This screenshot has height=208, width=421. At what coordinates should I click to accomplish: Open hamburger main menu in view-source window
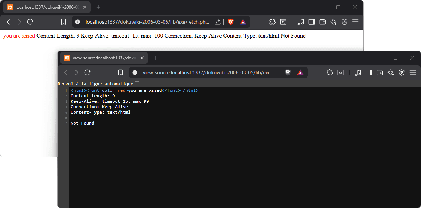click(x=413, y=72)
